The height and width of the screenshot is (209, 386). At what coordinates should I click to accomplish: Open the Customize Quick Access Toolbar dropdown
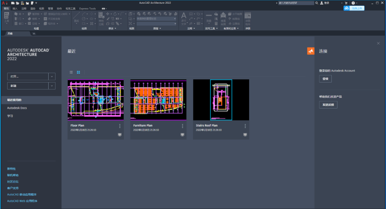pyautogui.click(x=36, y=3)
